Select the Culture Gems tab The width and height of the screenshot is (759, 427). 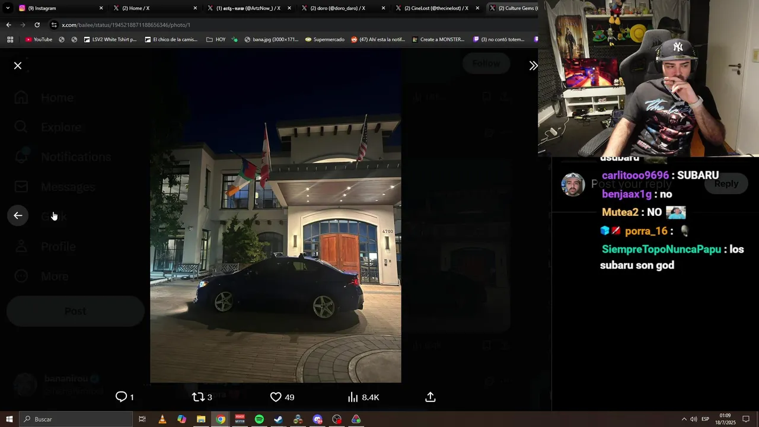tap(512, 8)
